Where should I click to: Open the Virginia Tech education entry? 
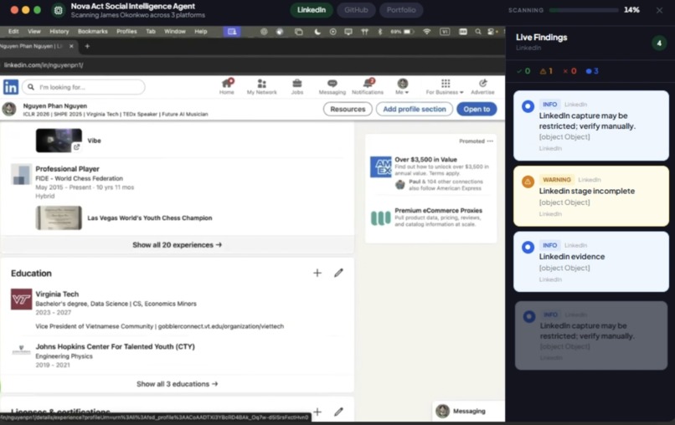(57, 294)
